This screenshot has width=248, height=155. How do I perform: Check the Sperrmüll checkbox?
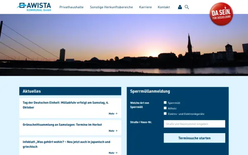165,103
